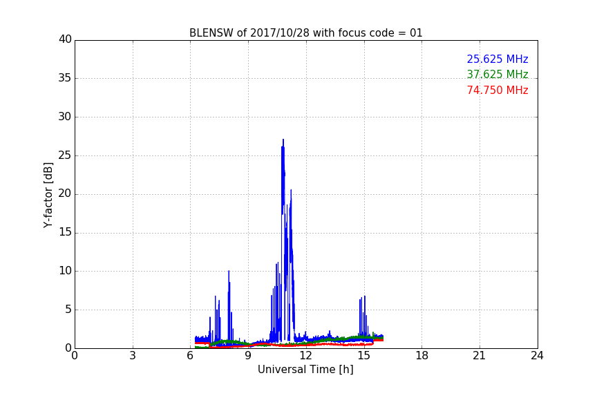Select the red '74.750 MHz' legend label
Screen dimensions: 597x398
click(497, 91)
